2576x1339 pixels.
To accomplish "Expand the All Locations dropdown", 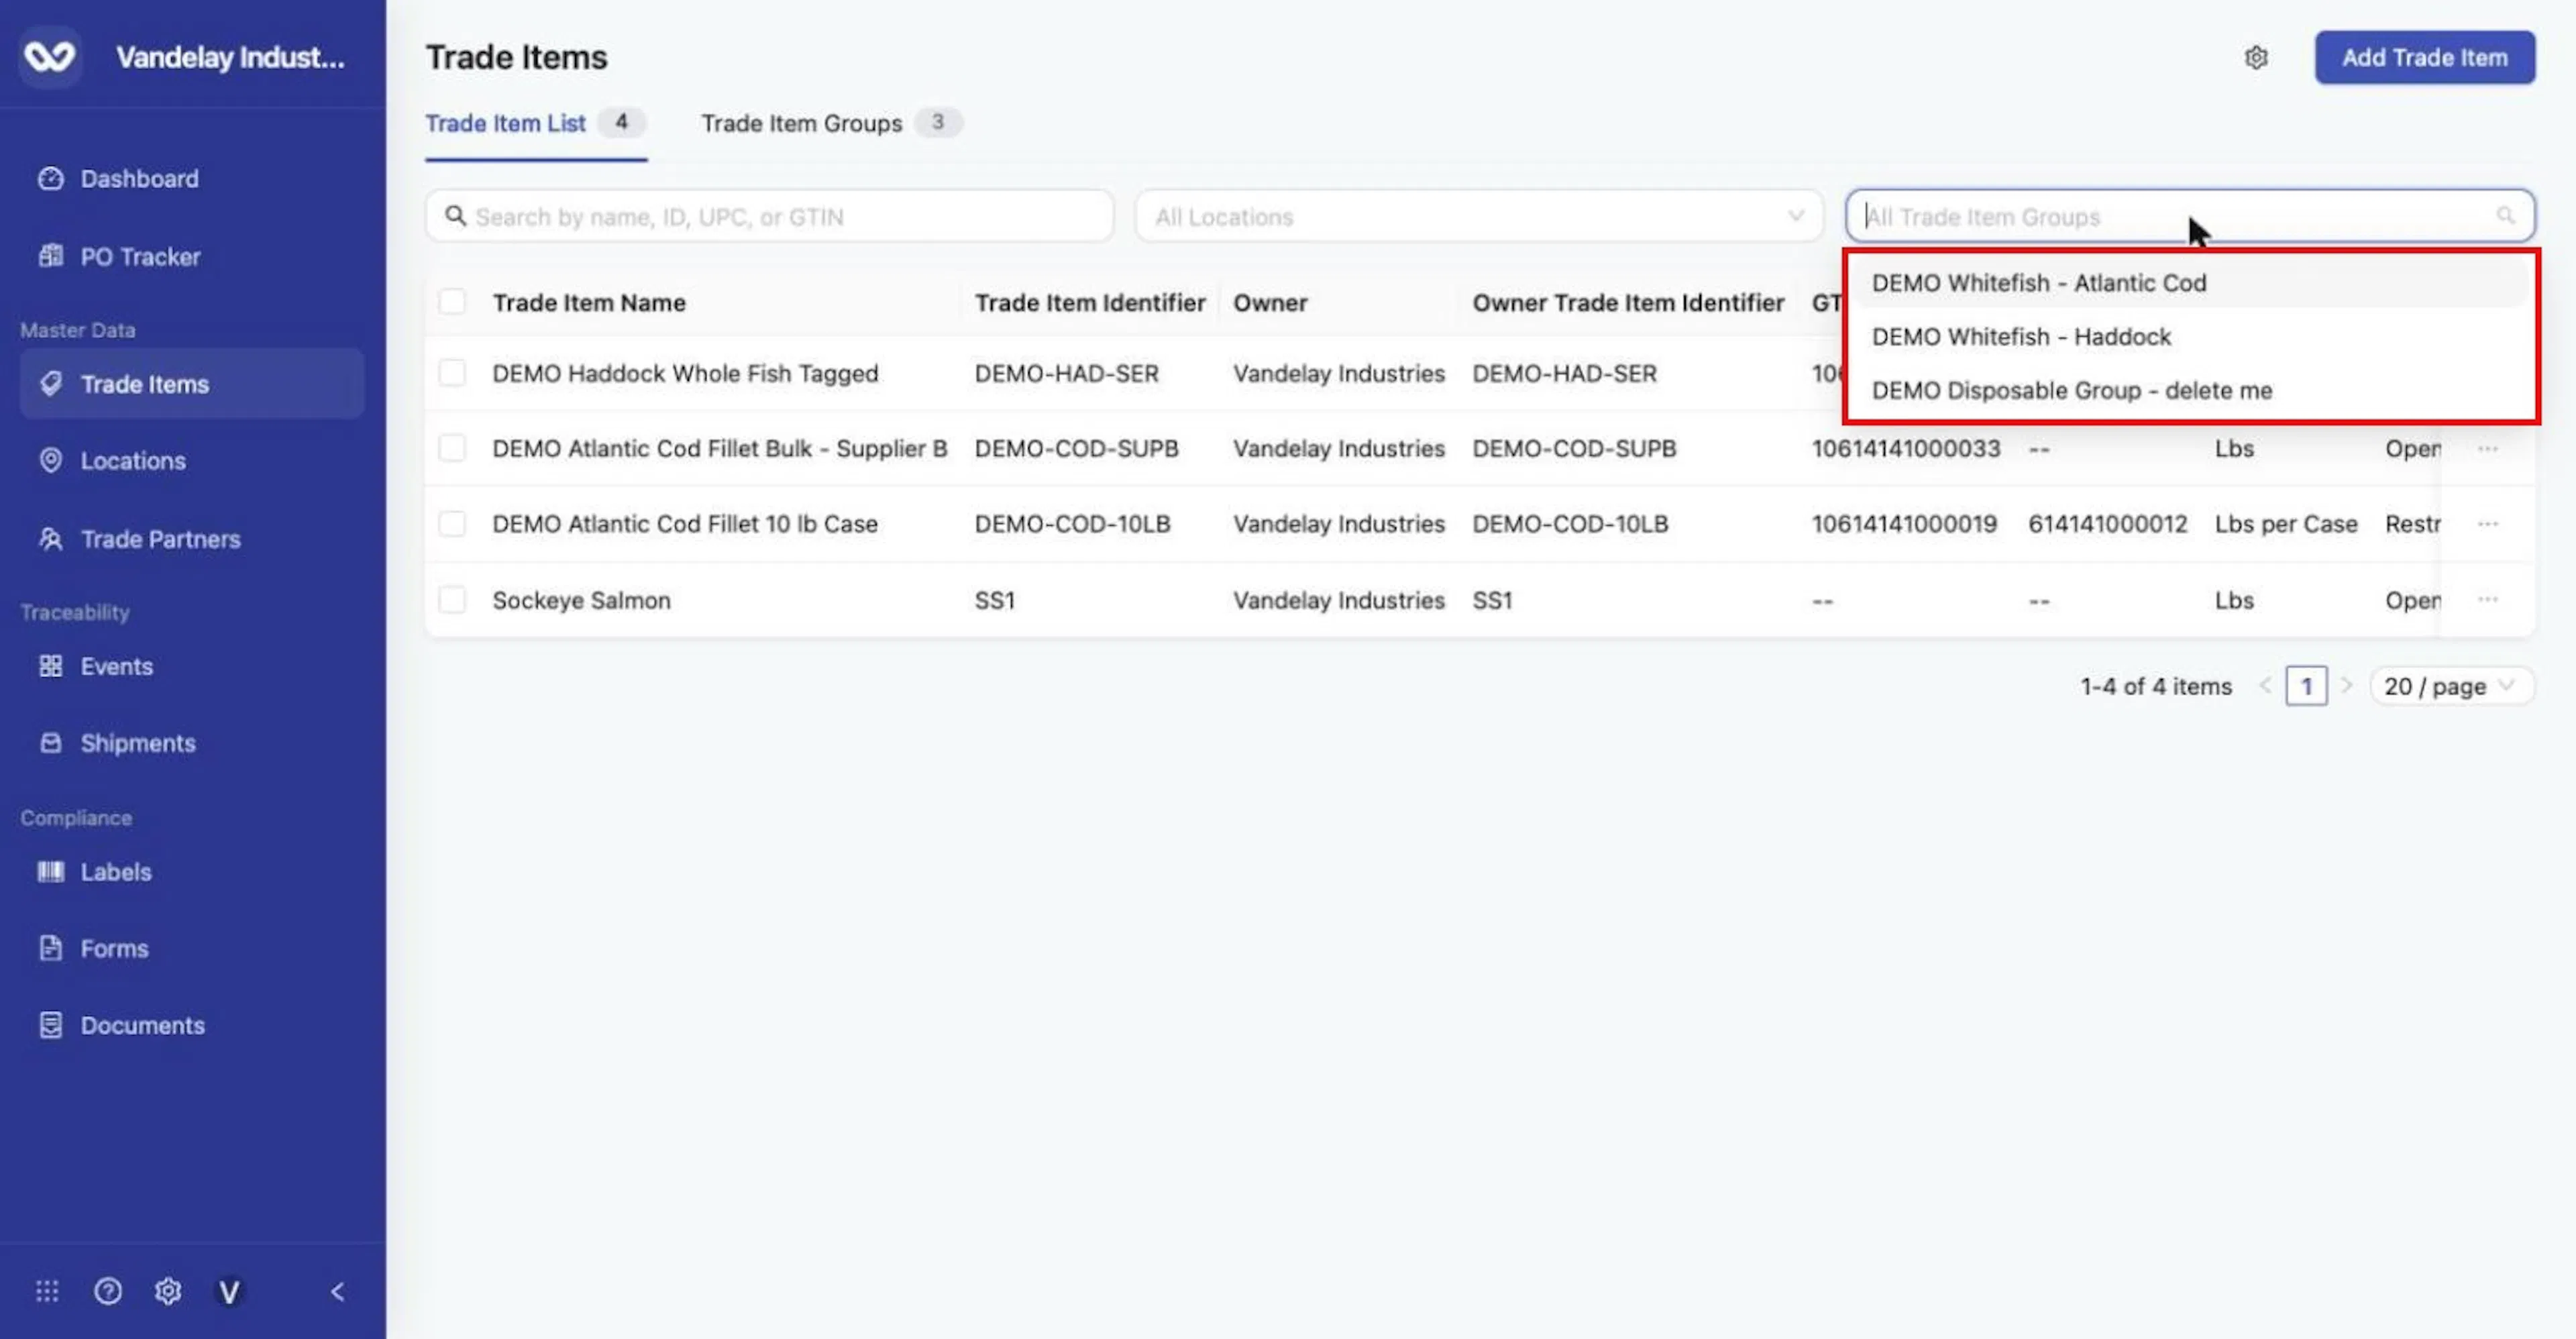I will [1479, 216].
